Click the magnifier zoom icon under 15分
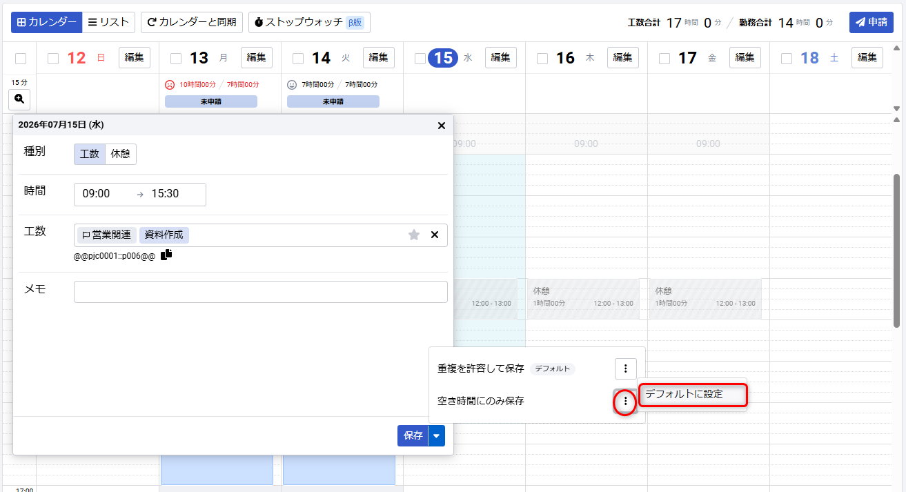The width and height of the screenshot is (906, 492). 19,99
